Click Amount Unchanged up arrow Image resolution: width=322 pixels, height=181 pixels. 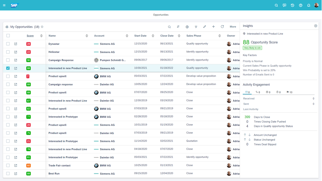245,135
